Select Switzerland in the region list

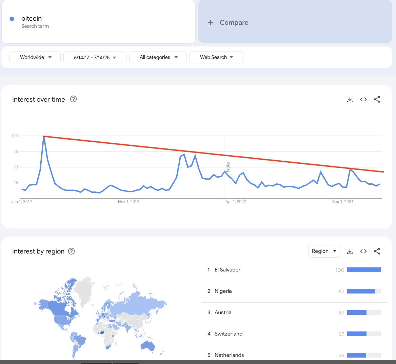click(294, 334)
